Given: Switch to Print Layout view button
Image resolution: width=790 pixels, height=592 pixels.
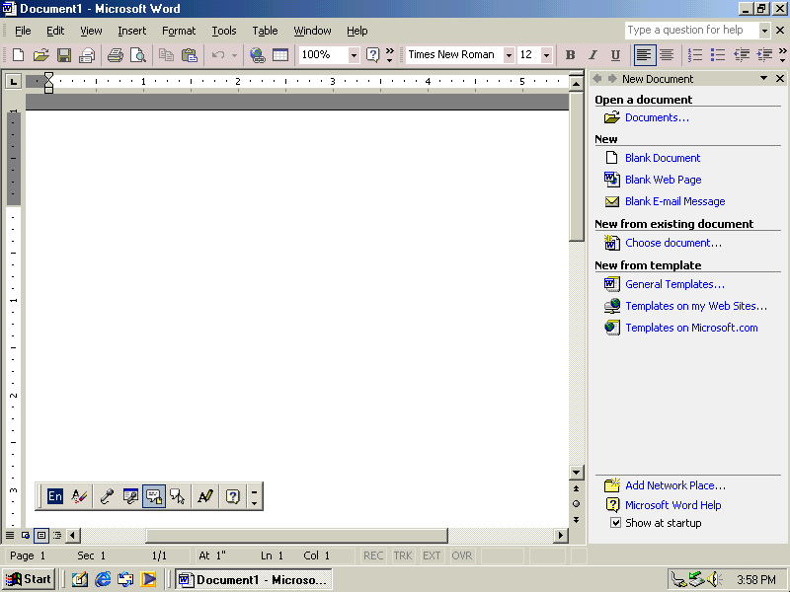Looking at the screenshot, I should 41,535.
